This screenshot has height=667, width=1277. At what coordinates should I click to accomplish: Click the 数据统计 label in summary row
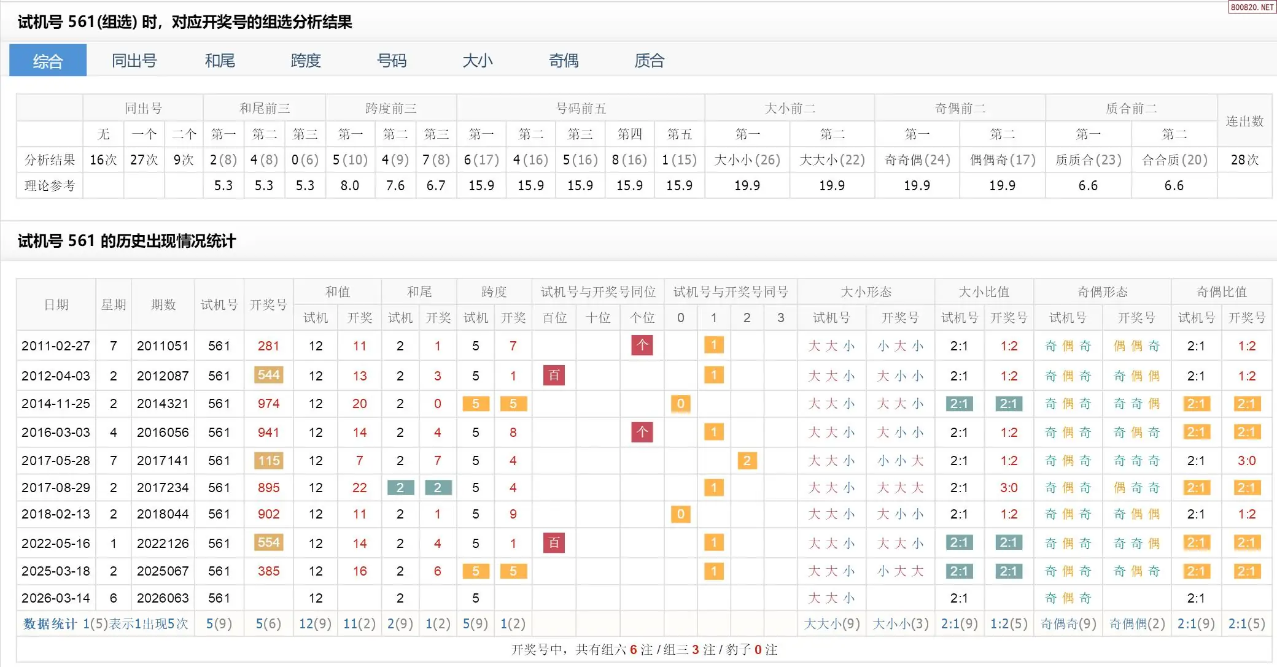tap(50, 624)
